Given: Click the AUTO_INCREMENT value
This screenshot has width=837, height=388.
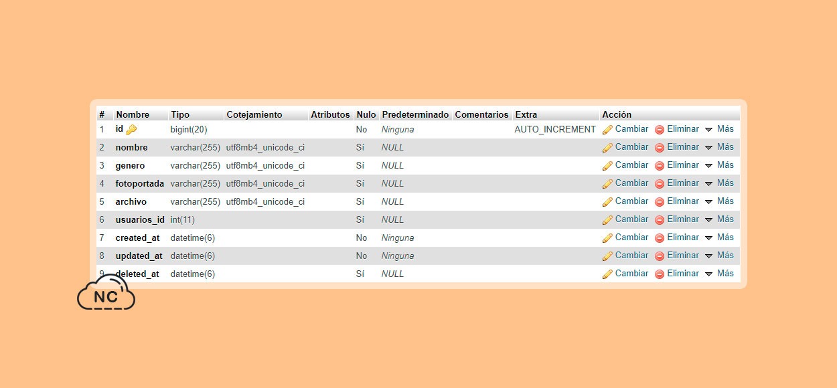Looking at the screenshot, I should point(555,129).
